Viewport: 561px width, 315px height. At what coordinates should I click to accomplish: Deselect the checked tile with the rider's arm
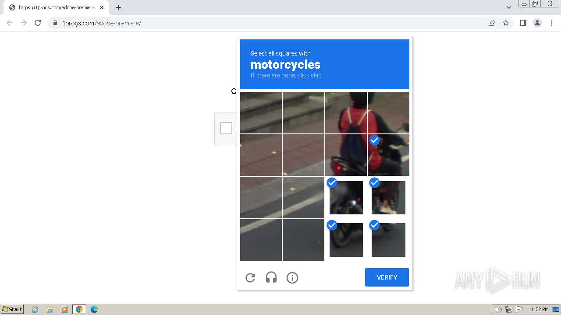coord(388,155)
